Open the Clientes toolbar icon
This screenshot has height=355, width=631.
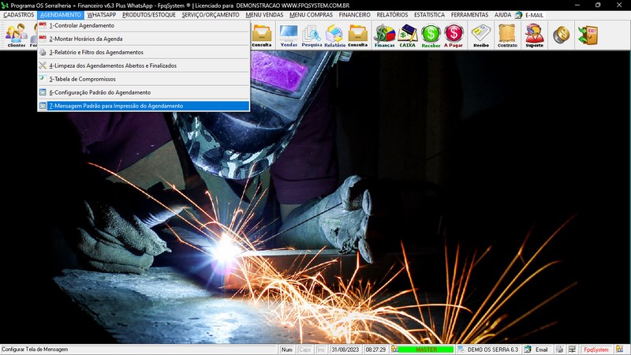pyautogui.click(x=16, y=35)
